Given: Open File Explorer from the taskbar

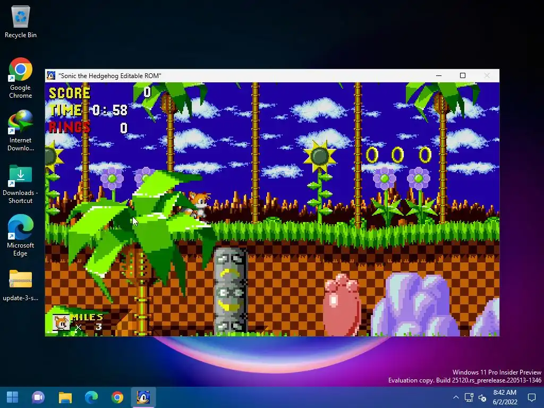Looking at the screenshot, I should (65, 397).
